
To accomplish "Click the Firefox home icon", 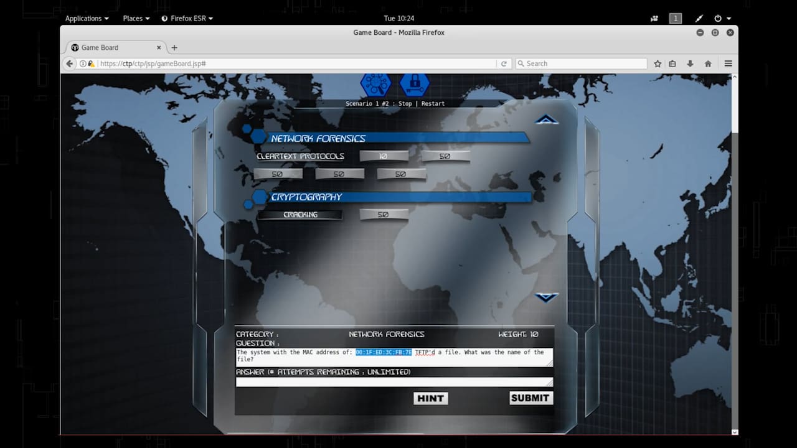I will click(x=708, y=63).
